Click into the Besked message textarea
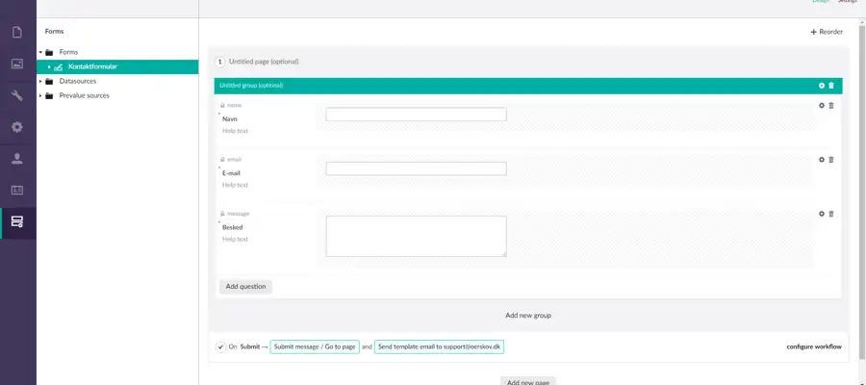Viewport: 866px width, 385px height. coord(416,236)
